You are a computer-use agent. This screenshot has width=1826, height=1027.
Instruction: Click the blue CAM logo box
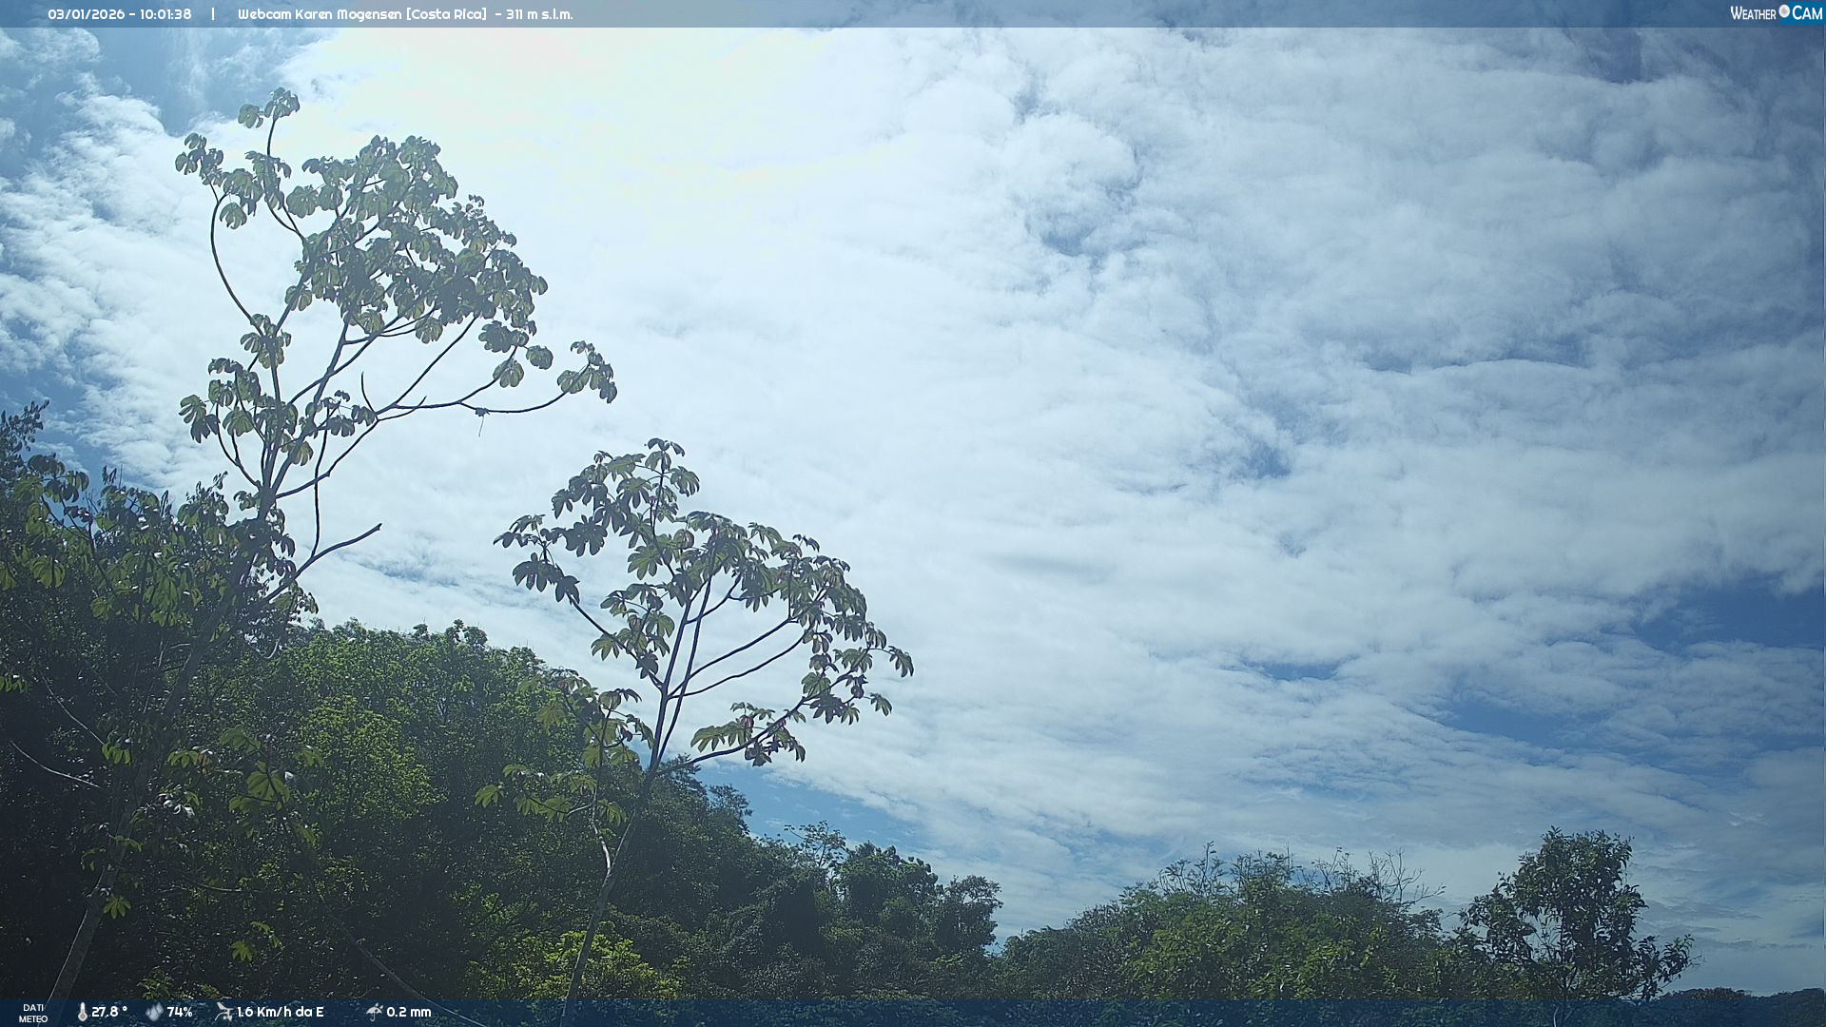click(1807, 13)
